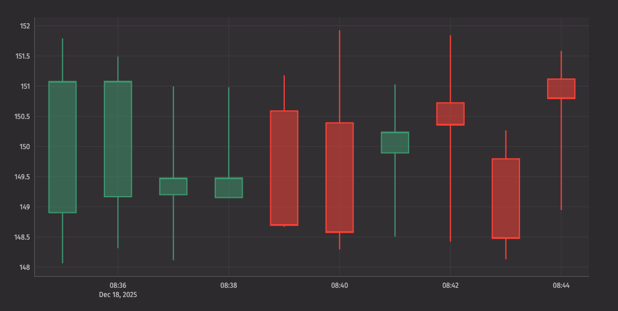Select the small red candle at 08:42
This screenshot has width=618, height=311.
tap(450, 114)
